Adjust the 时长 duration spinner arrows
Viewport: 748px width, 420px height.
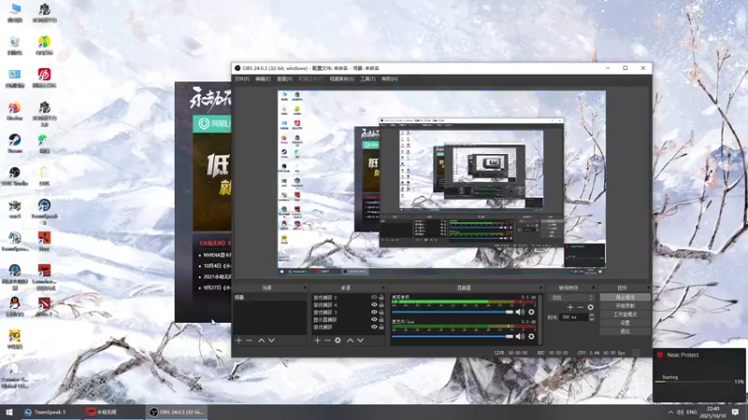(592, 316)
